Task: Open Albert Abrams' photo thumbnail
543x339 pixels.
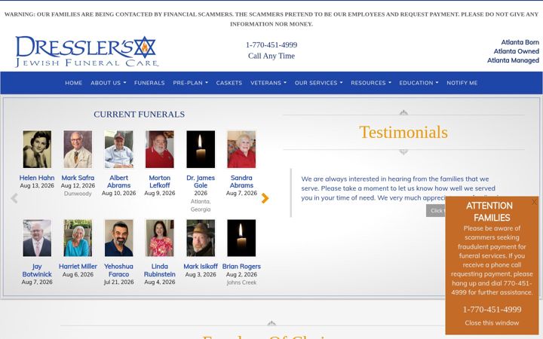Action: click(119, 149)
